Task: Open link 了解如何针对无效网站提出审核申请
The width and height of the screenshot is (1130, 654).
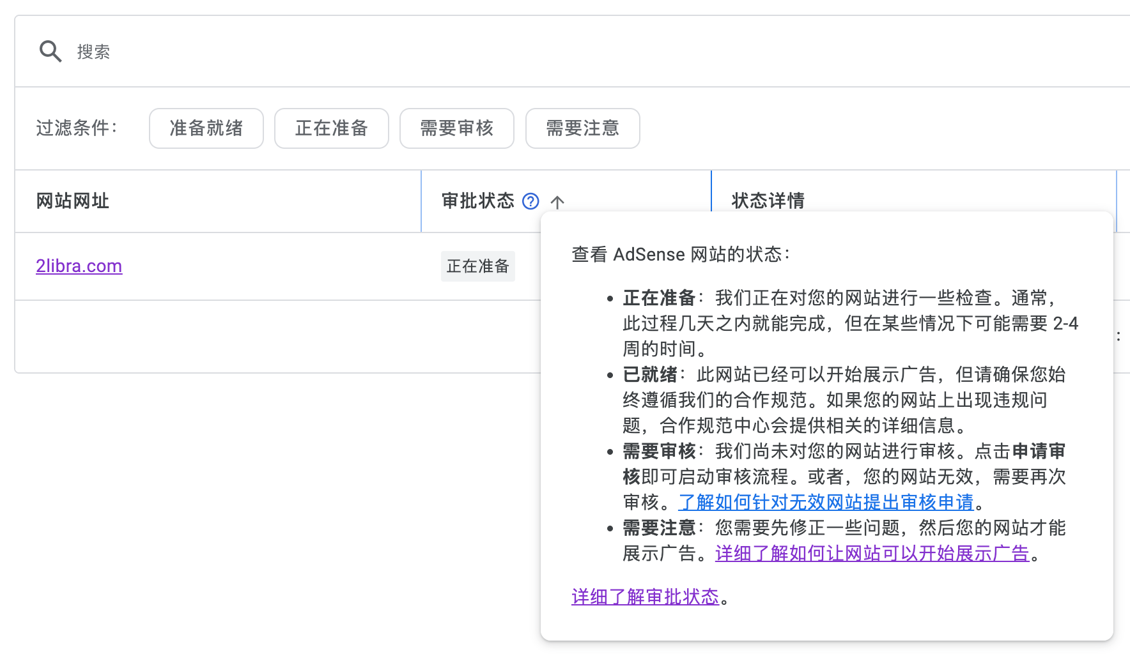Action: click(826, 502)
